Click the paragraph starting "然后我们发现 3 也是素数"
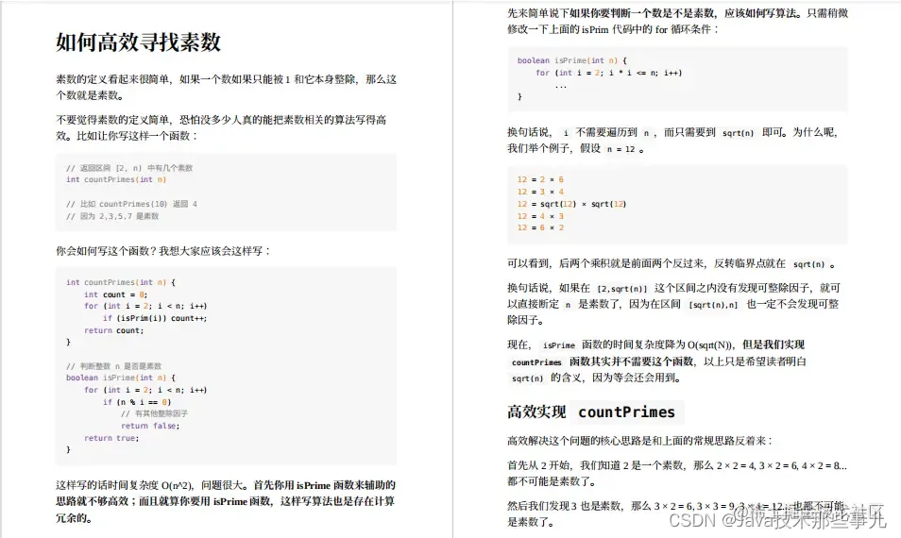Screen dimensions: 901x538 [676, 513]
